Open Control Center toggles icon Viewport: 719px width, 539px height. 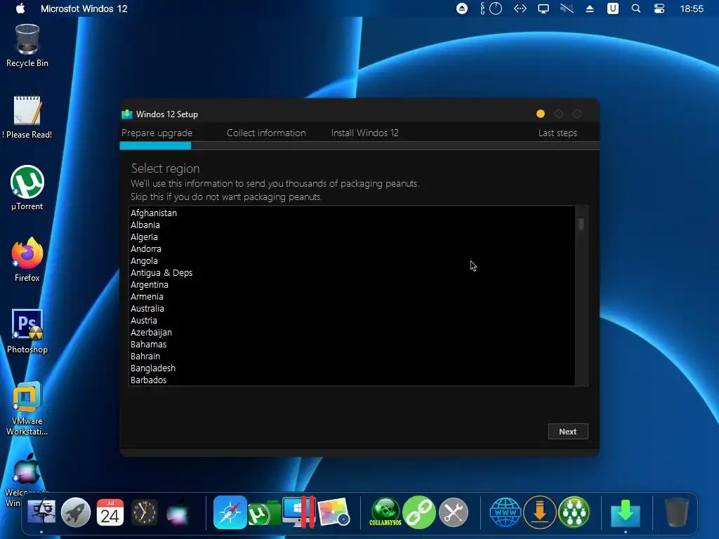pos(659,8)
